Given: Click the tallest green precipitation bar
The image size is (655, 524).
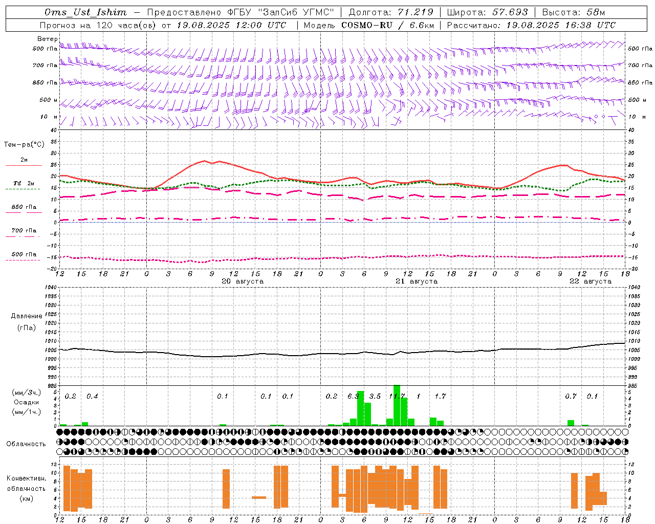Looking at the screenshot, I should click(x=397, y=405).
